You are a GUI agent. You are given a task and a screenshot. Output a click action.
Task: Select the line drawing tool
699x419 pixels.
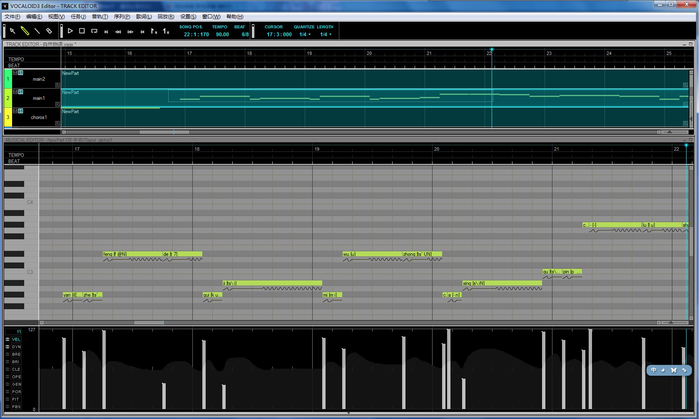(x=37, y=31)
